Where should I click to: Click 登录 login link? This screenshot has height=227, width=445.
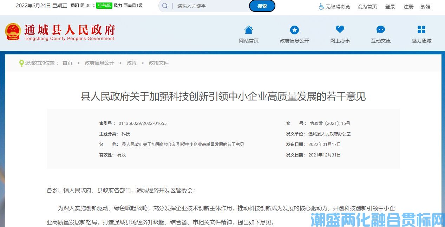[x=390, y=7]
